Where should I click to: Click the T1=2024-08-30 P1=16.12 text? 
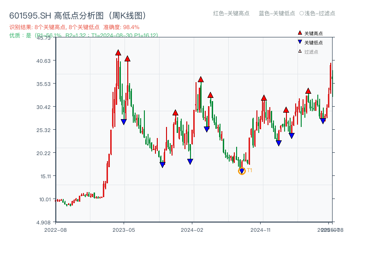click(124, 35)
